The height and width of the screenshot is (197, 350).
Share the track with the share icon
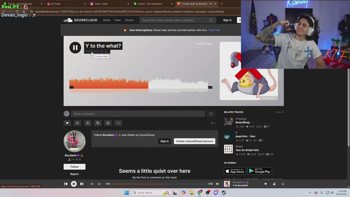(87, 123)
